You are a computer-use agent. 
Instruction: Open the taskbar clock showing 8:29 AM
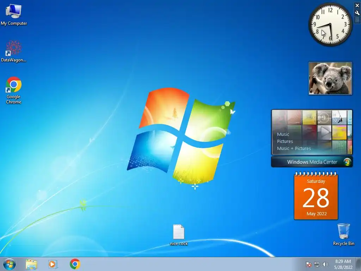(x=343, y=264)
